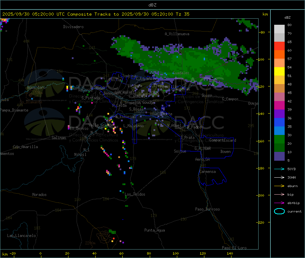
Task: Click the V_Atuel map label
Action: [x=174, y=125]
